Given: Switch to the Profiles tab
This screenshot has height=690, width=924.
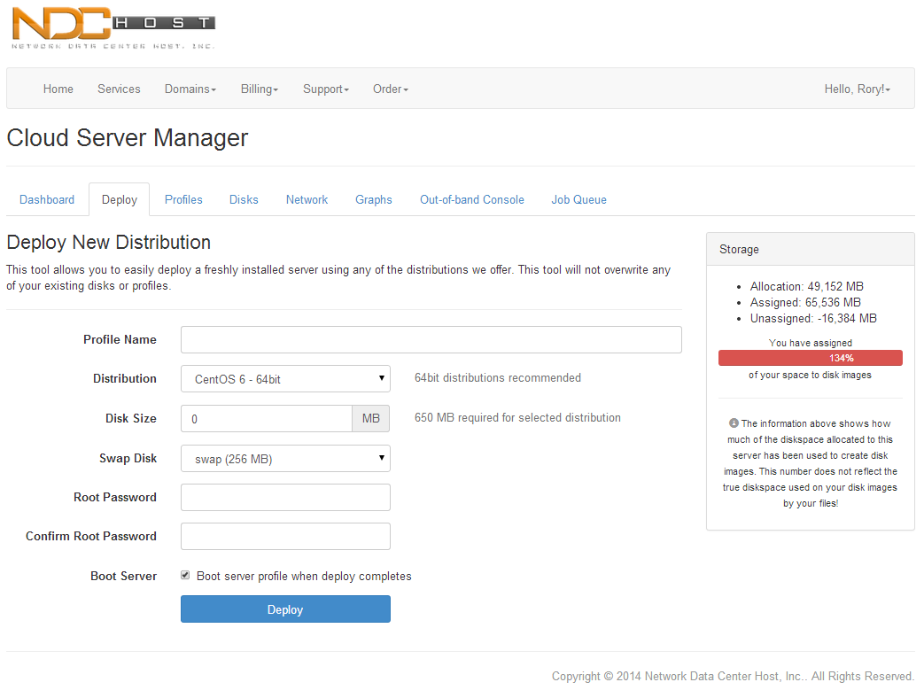Looking at the screenshot, I should [183, 200].
